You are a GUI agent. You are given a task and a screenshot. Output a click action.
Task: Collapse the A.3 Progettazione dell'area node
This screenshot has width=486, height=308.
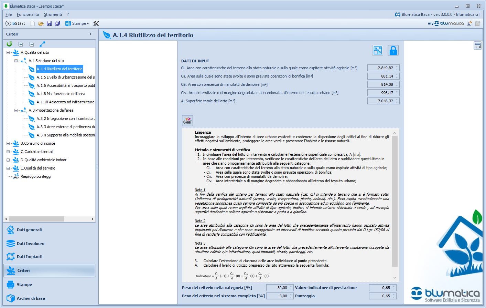pyautogui.click(x=16, y=111)
